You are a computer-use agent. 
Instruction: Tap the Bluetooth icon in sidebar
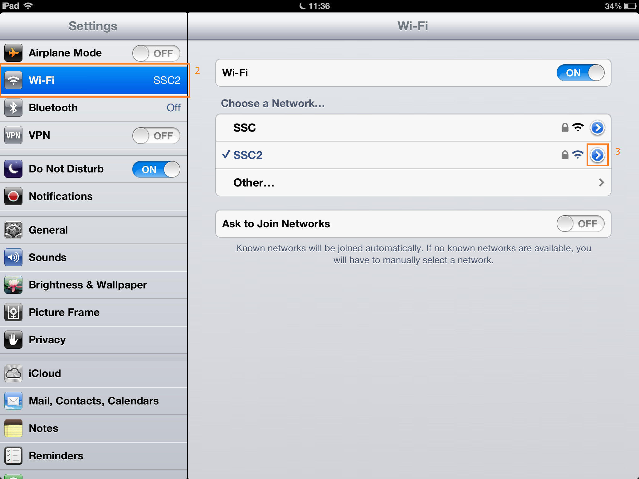13,108
